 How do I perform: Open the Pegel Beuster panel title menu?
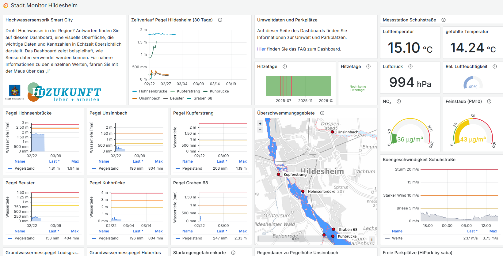coord(20,183)
